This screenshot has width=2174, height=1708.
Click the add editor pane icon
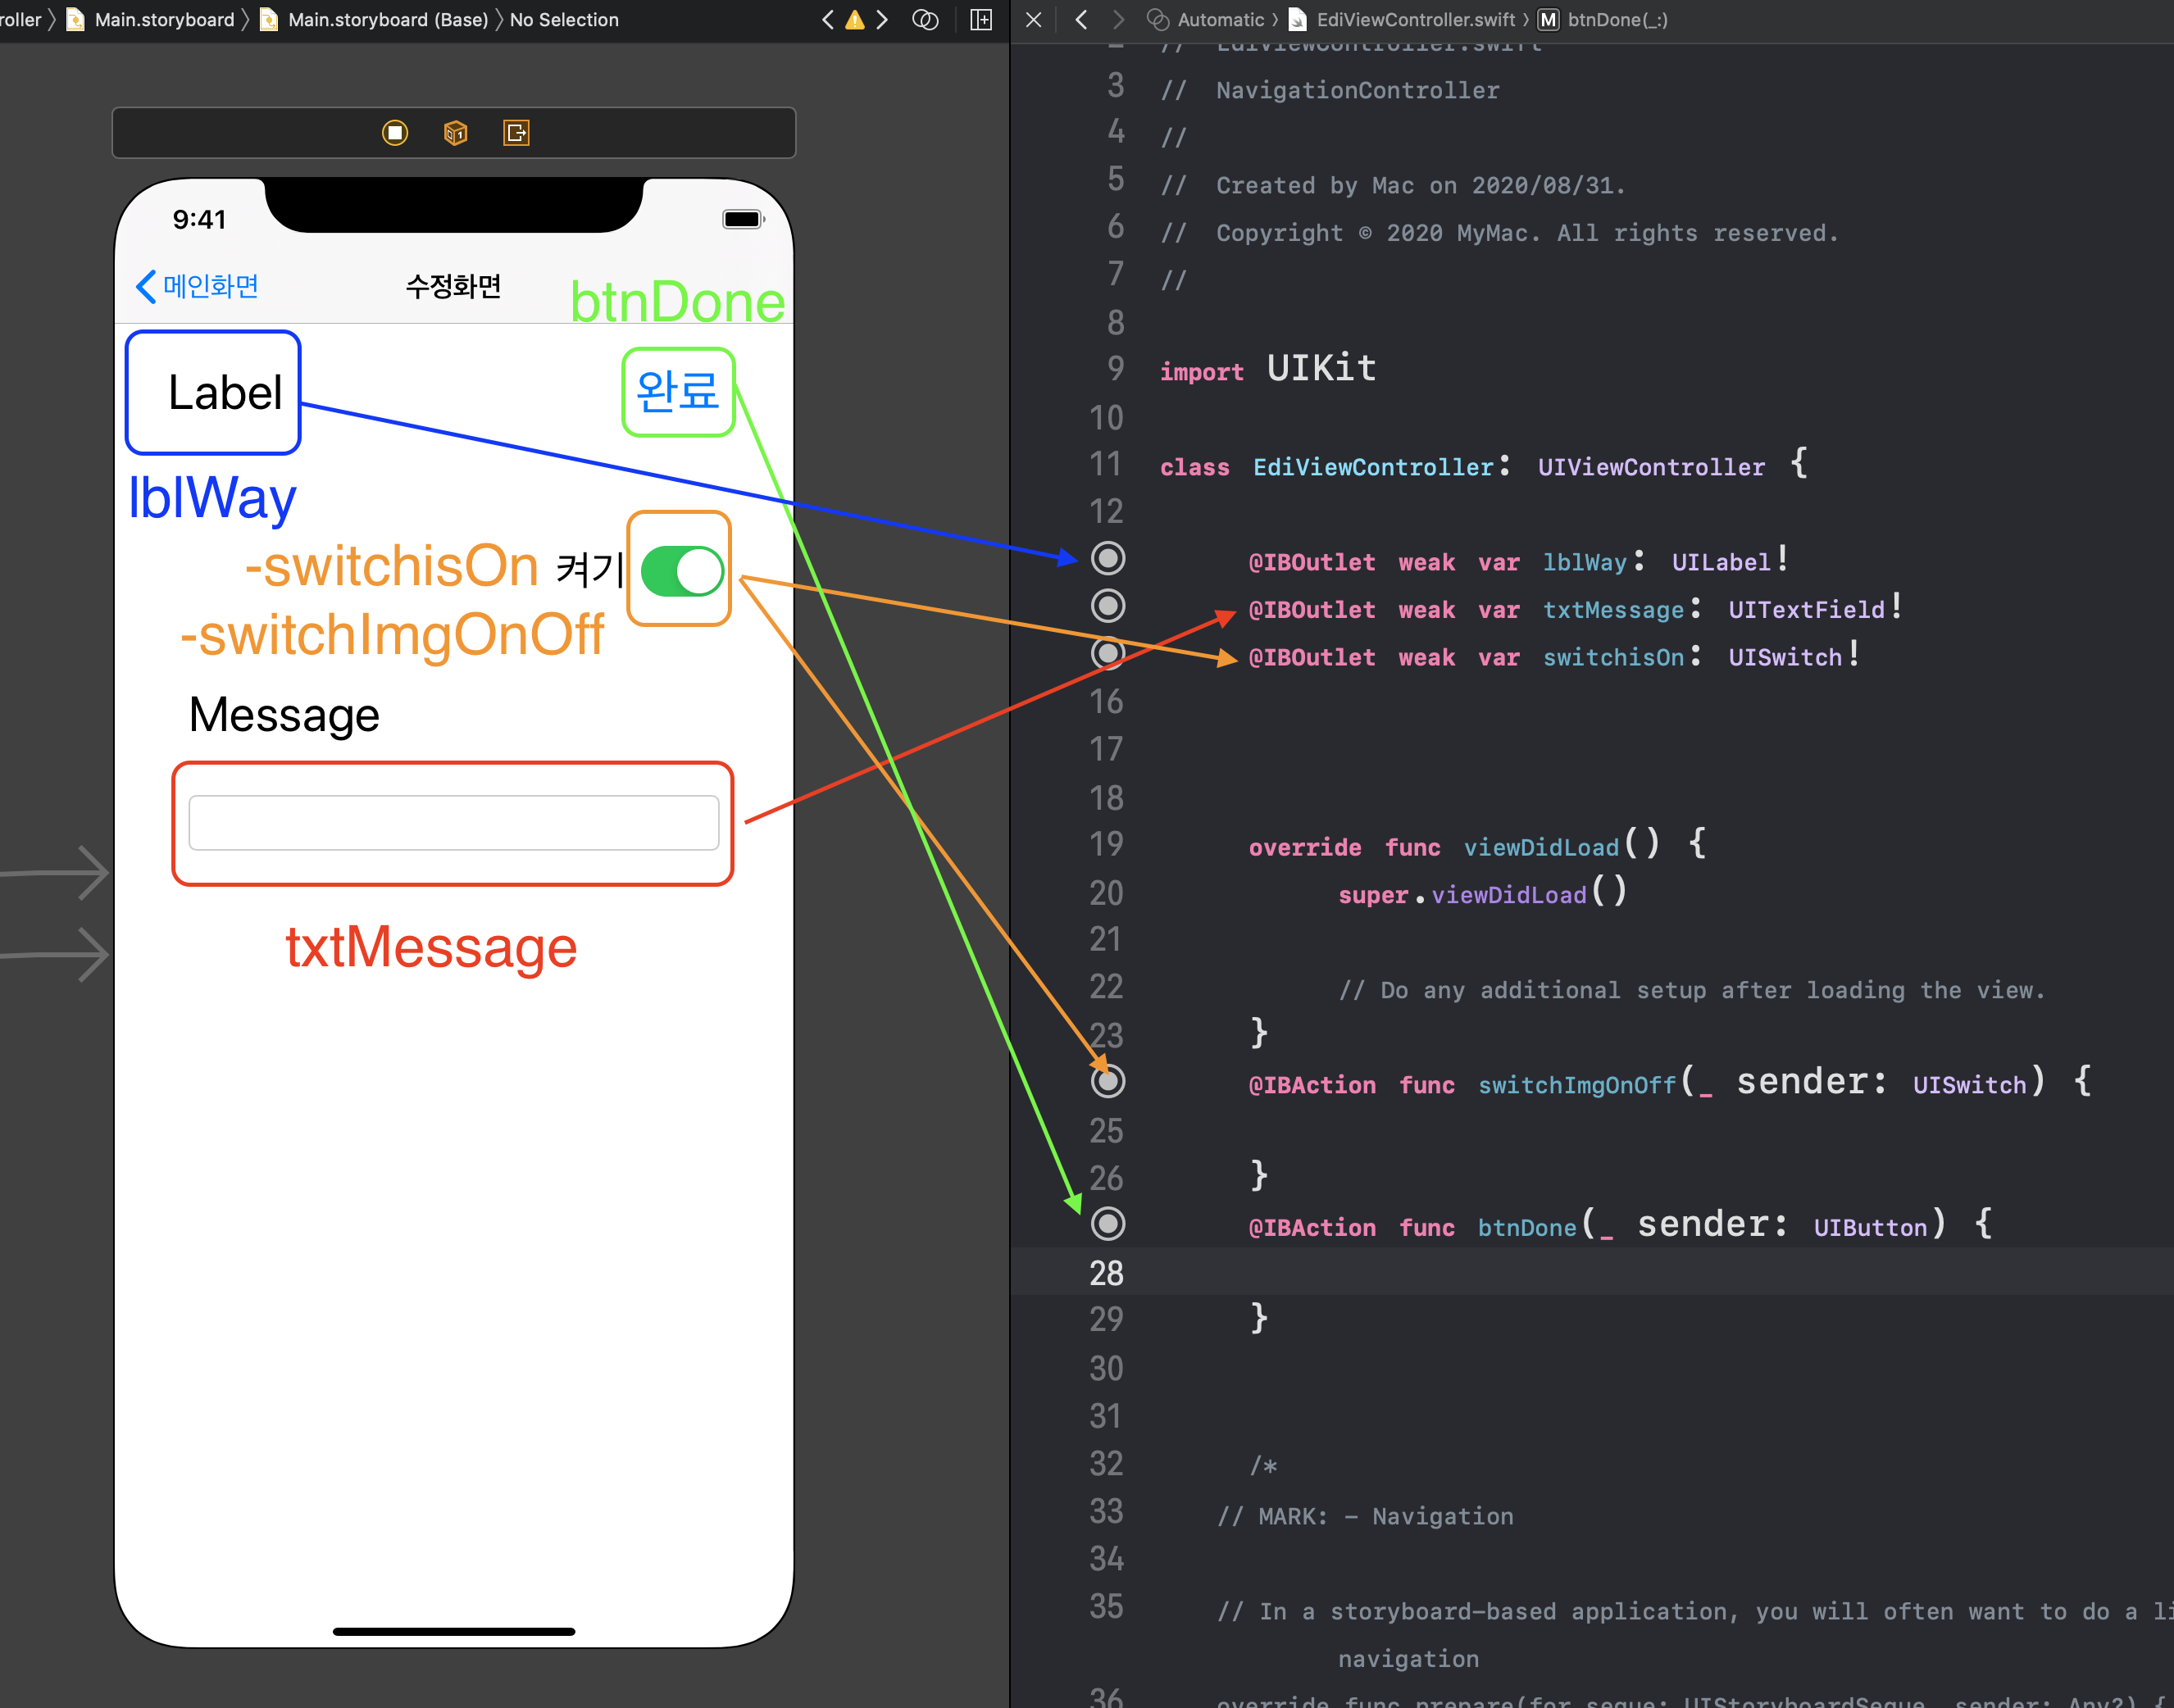981,20
